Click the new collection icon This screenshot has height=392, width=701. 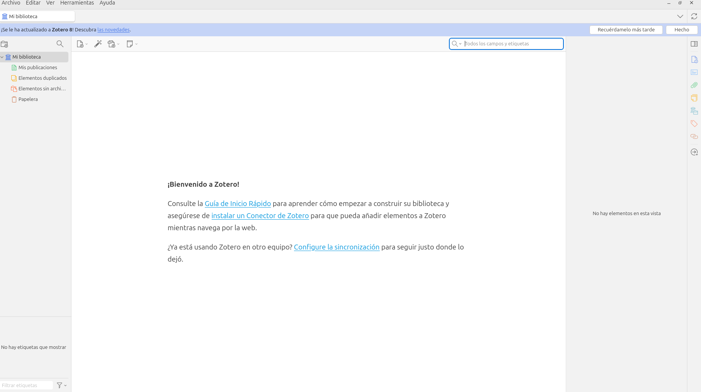(x=5, y=44)
